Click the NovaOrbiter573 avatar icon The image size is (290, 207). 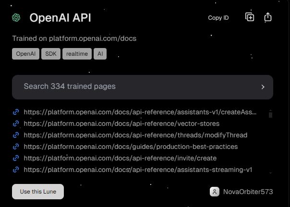point(215,192)
